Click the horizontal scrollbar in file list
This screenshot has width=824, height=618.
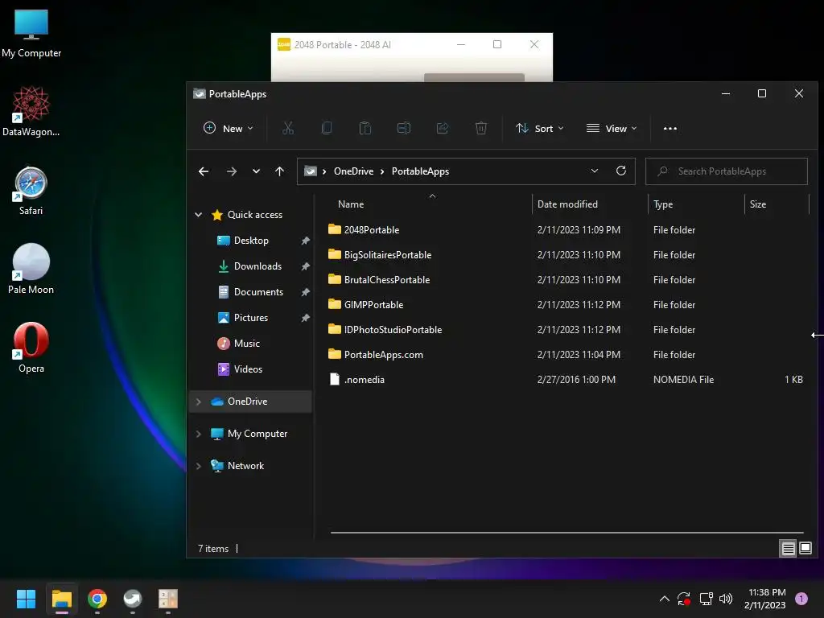(x=567, y=533)
